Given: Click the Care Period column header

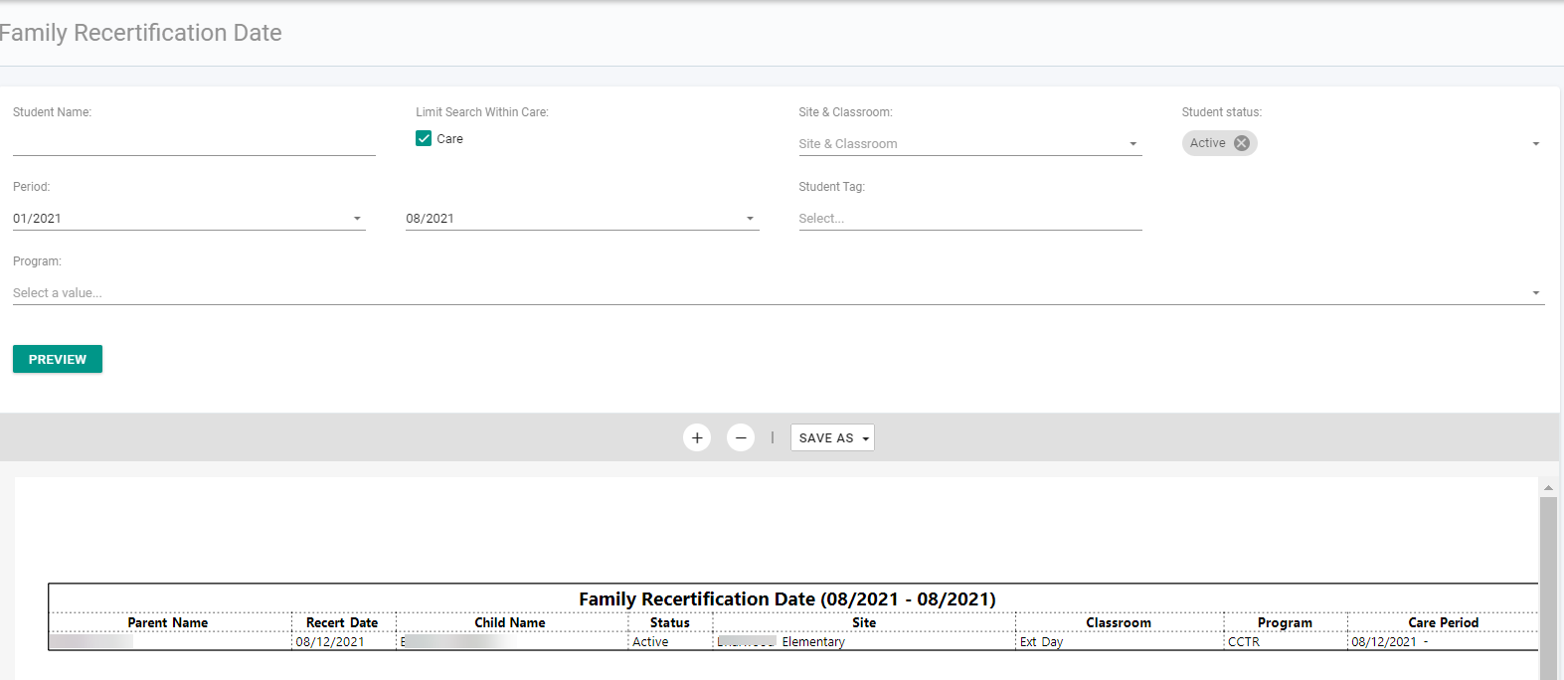Looking at the screenshot, I should click(1443, 622).
